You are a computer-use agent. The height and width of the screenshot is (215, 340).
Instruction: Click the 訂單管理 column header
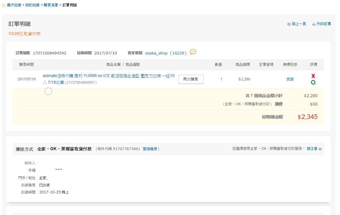point(266,64)
